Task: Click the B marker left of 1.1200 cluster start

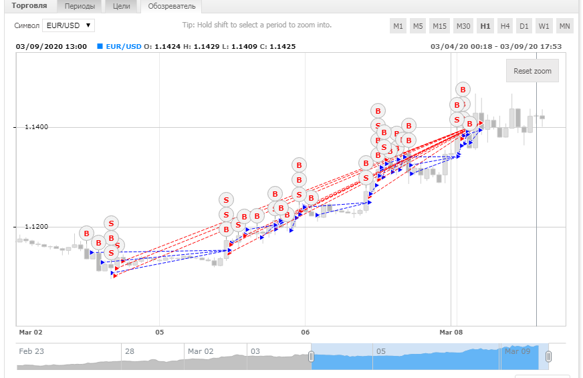Action: (86, 233)
